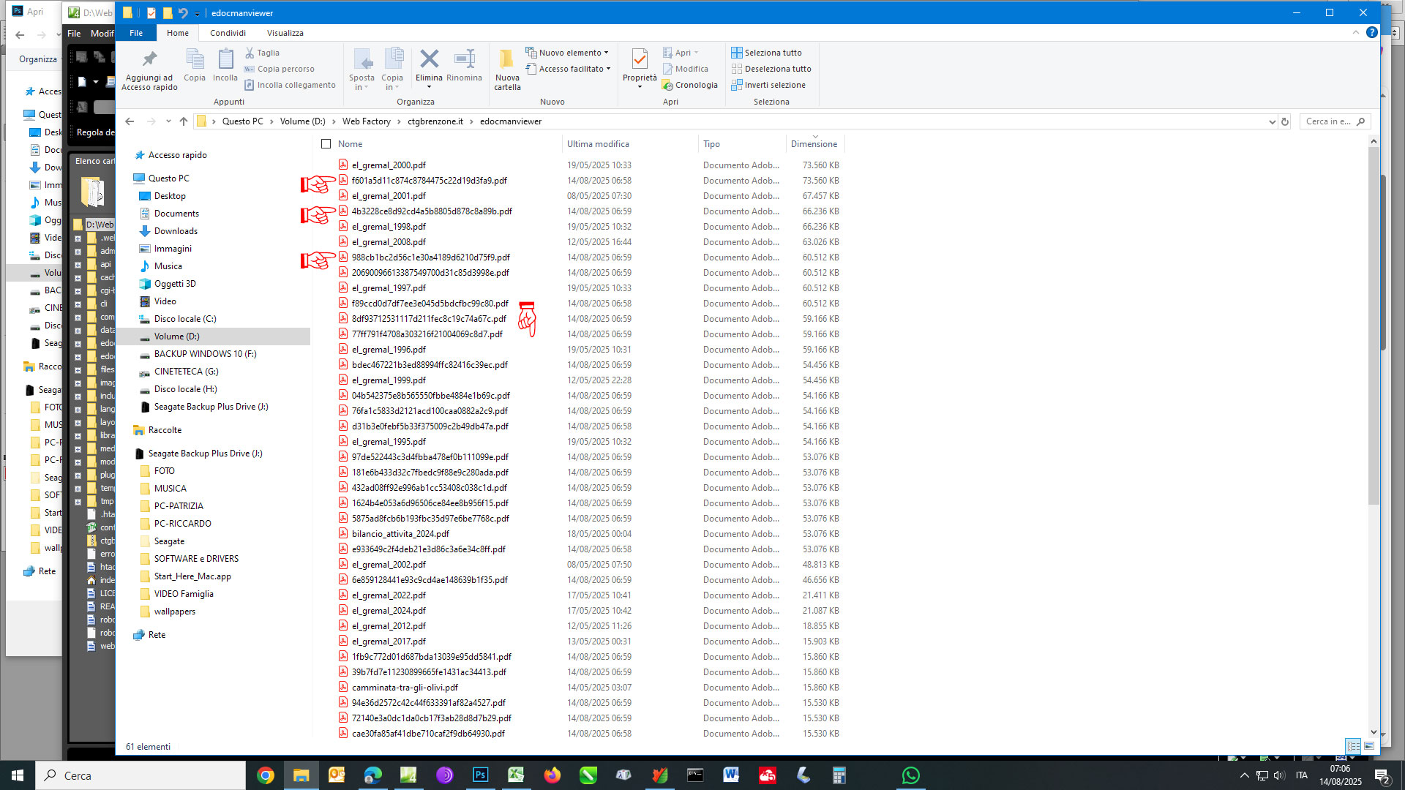Select Volume (D:) in the navigation pane

tap(176, 336)
